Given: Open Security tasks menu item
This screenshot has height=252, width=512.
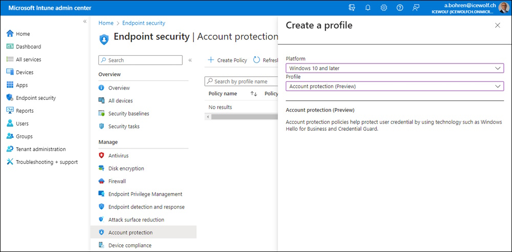Looking at the screenshot, I should (124, 126).
